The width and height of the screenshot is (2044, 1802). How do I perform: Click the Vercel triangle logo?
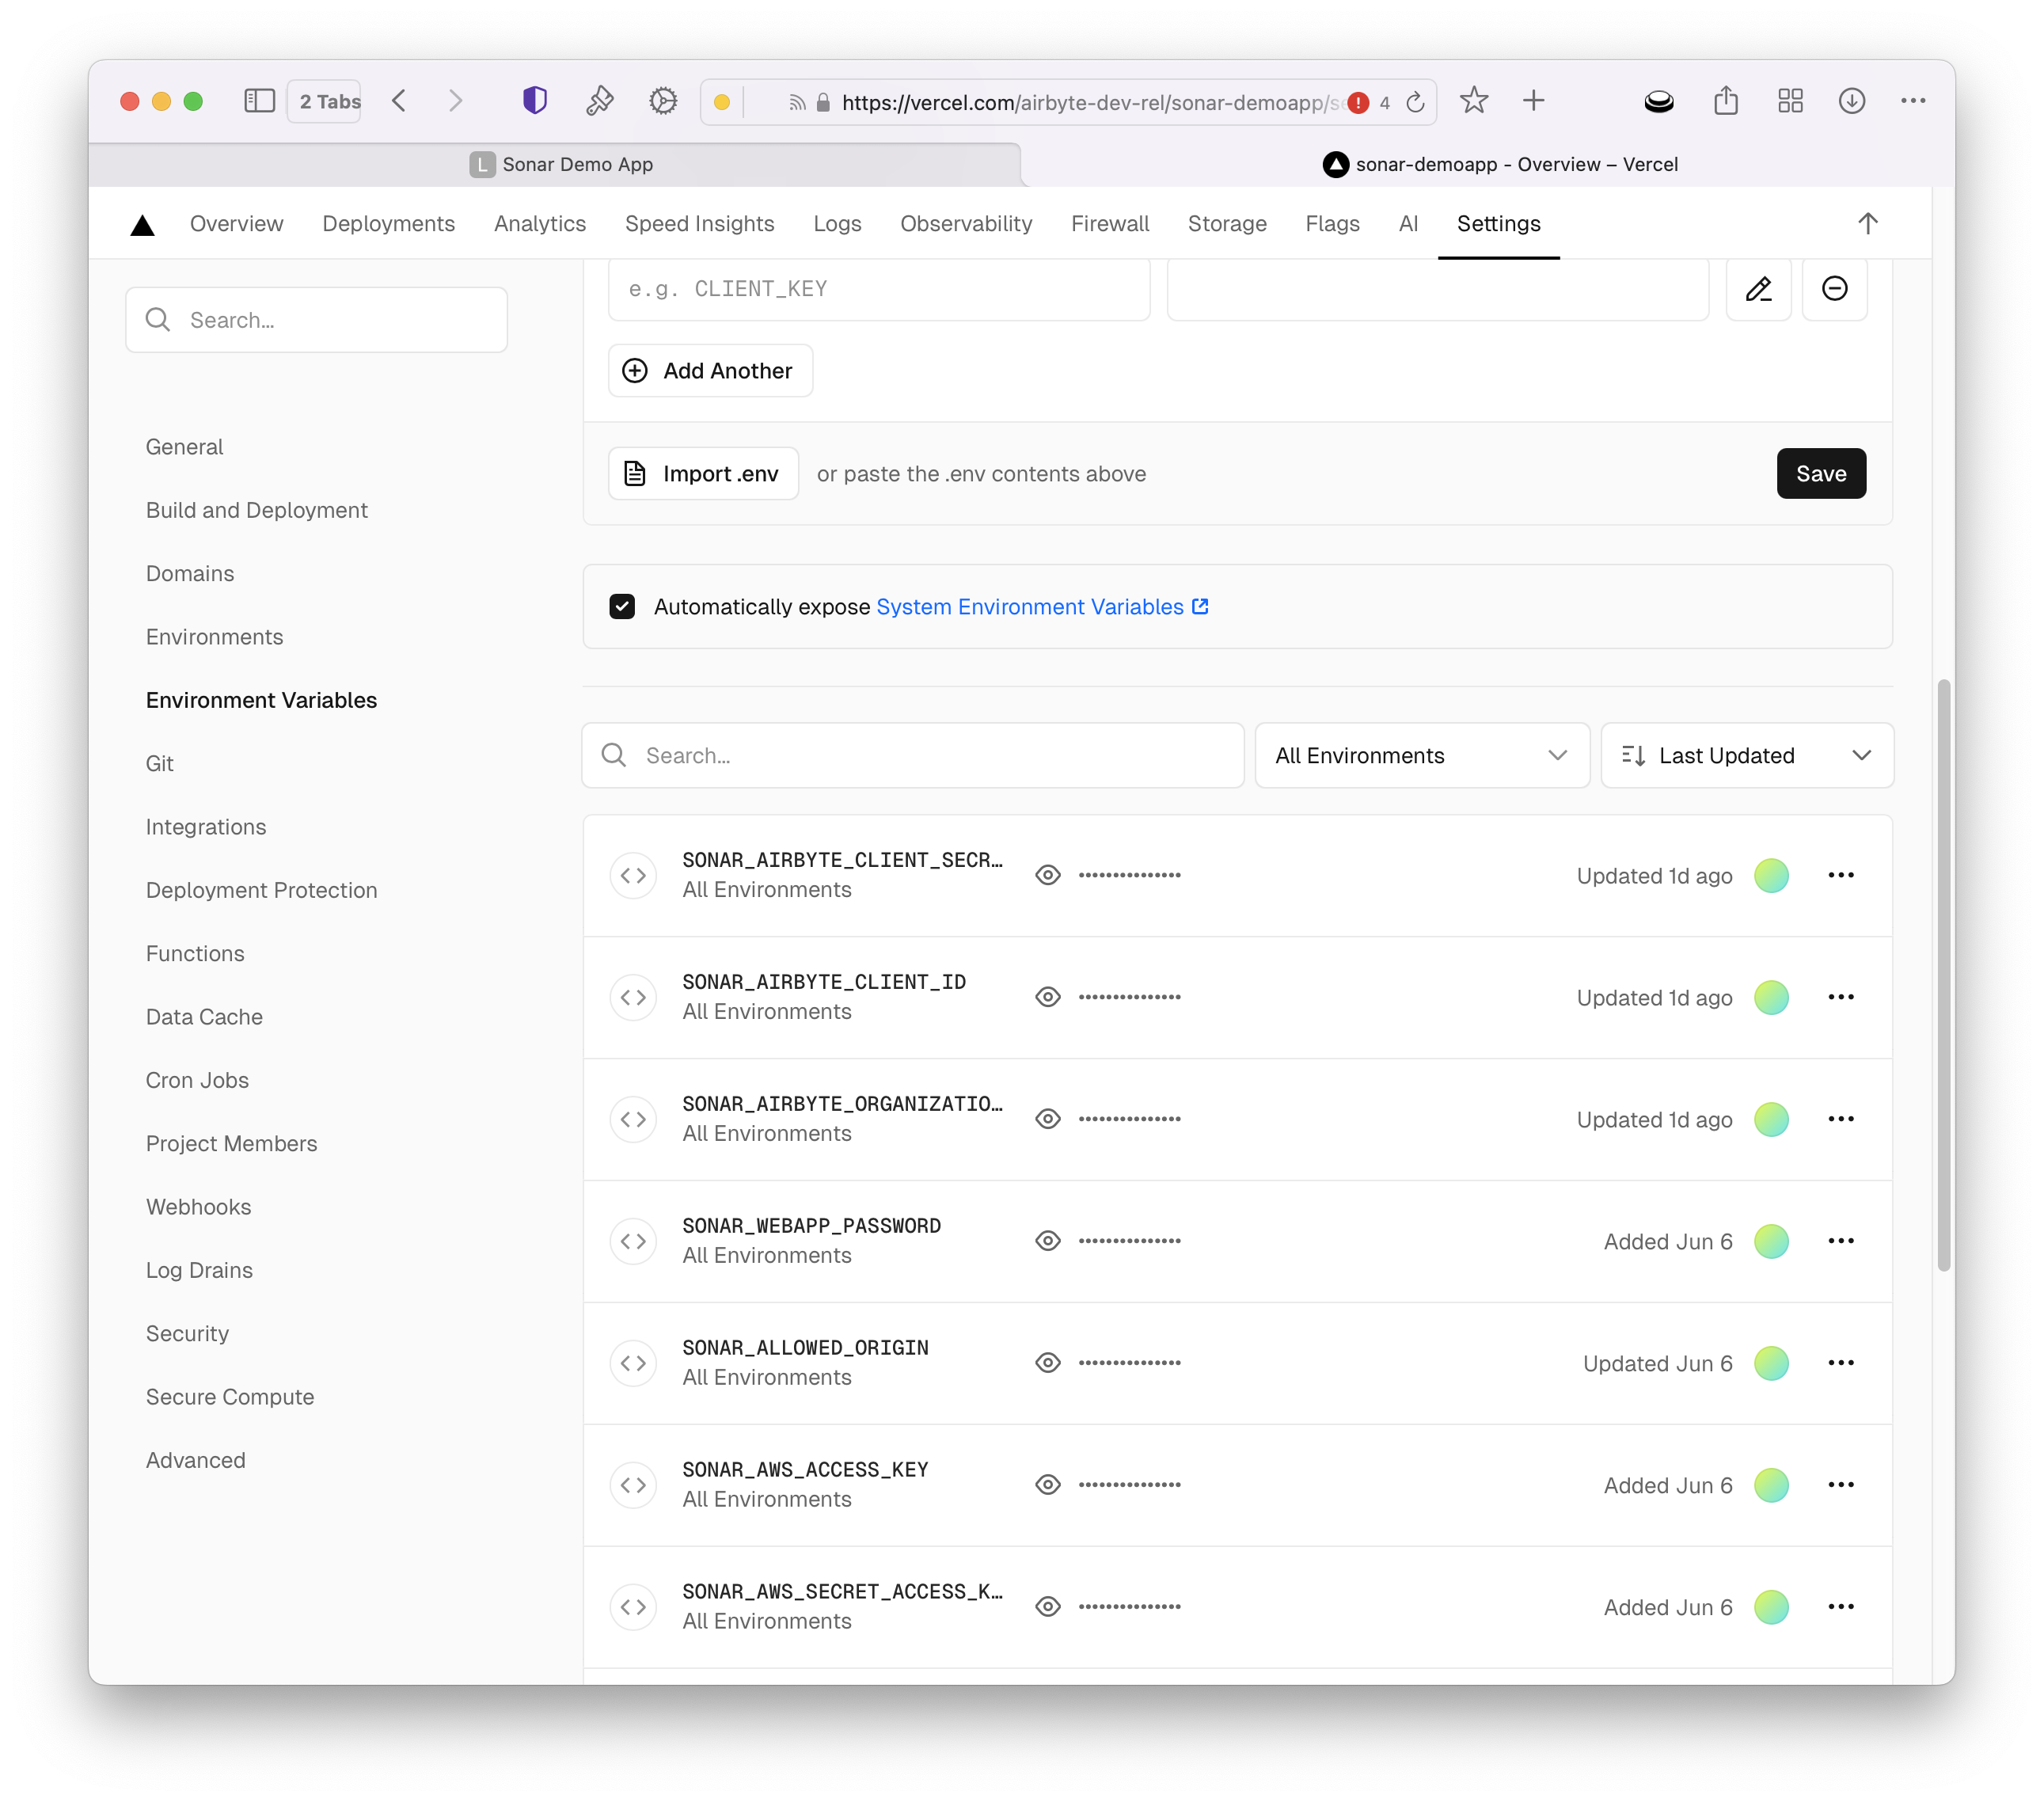142,225
